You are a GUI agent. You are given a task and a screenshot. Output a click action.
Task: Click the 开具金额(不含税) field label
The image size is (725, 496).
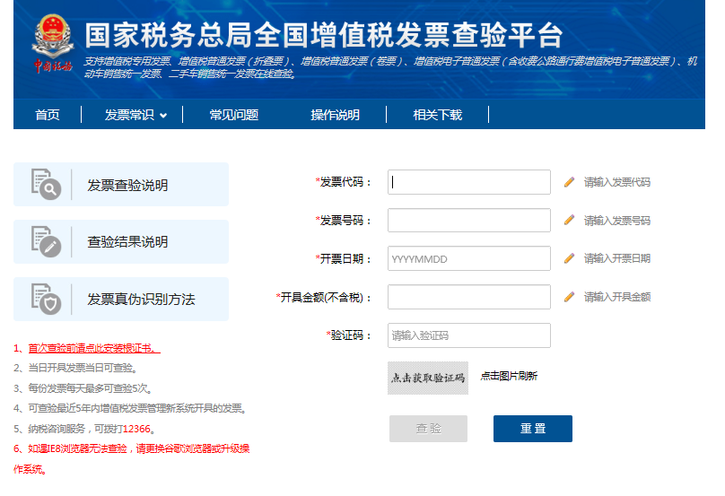tap(324, 297)
